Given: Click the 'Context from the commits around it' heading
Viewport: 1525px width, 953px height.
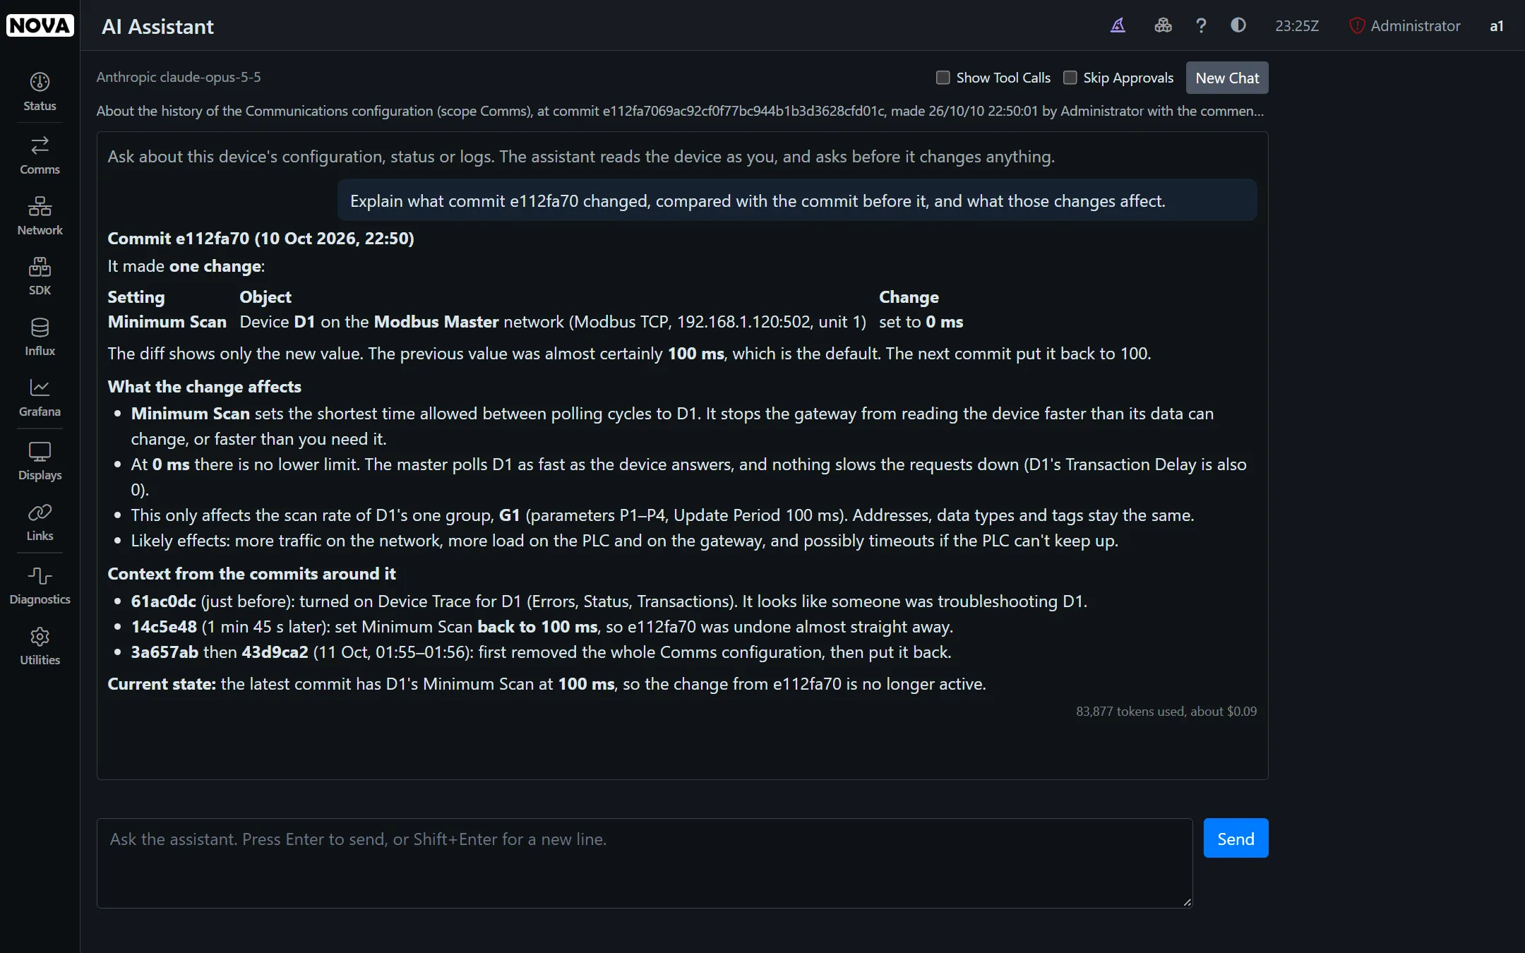Looking at the screenshot, I should 251,574.
